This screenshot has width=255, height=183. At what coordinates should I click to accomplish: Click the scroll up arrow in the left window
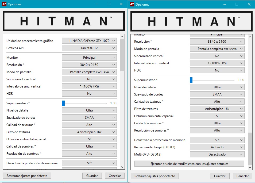122,37
